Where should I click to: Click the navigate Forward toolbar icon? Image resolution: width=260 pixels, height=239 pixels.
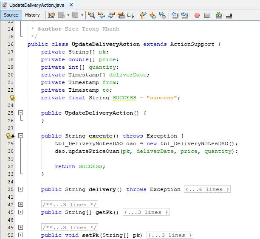coord(75,15)
